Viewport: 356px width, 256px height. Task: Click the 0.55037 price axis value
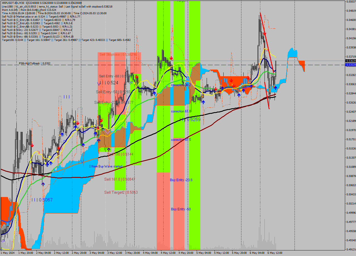click(351, 2)
